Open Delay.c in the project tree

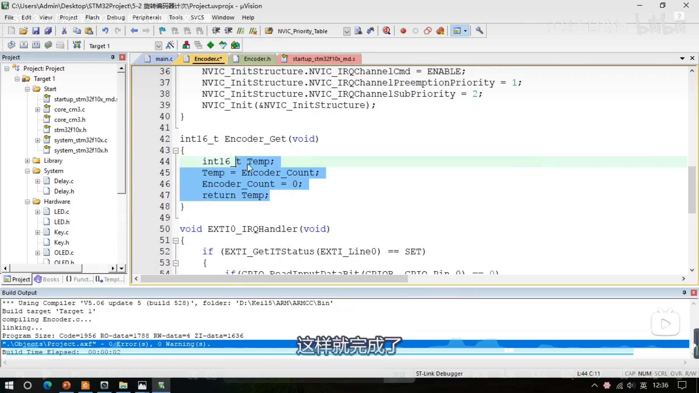coord(64,181)
